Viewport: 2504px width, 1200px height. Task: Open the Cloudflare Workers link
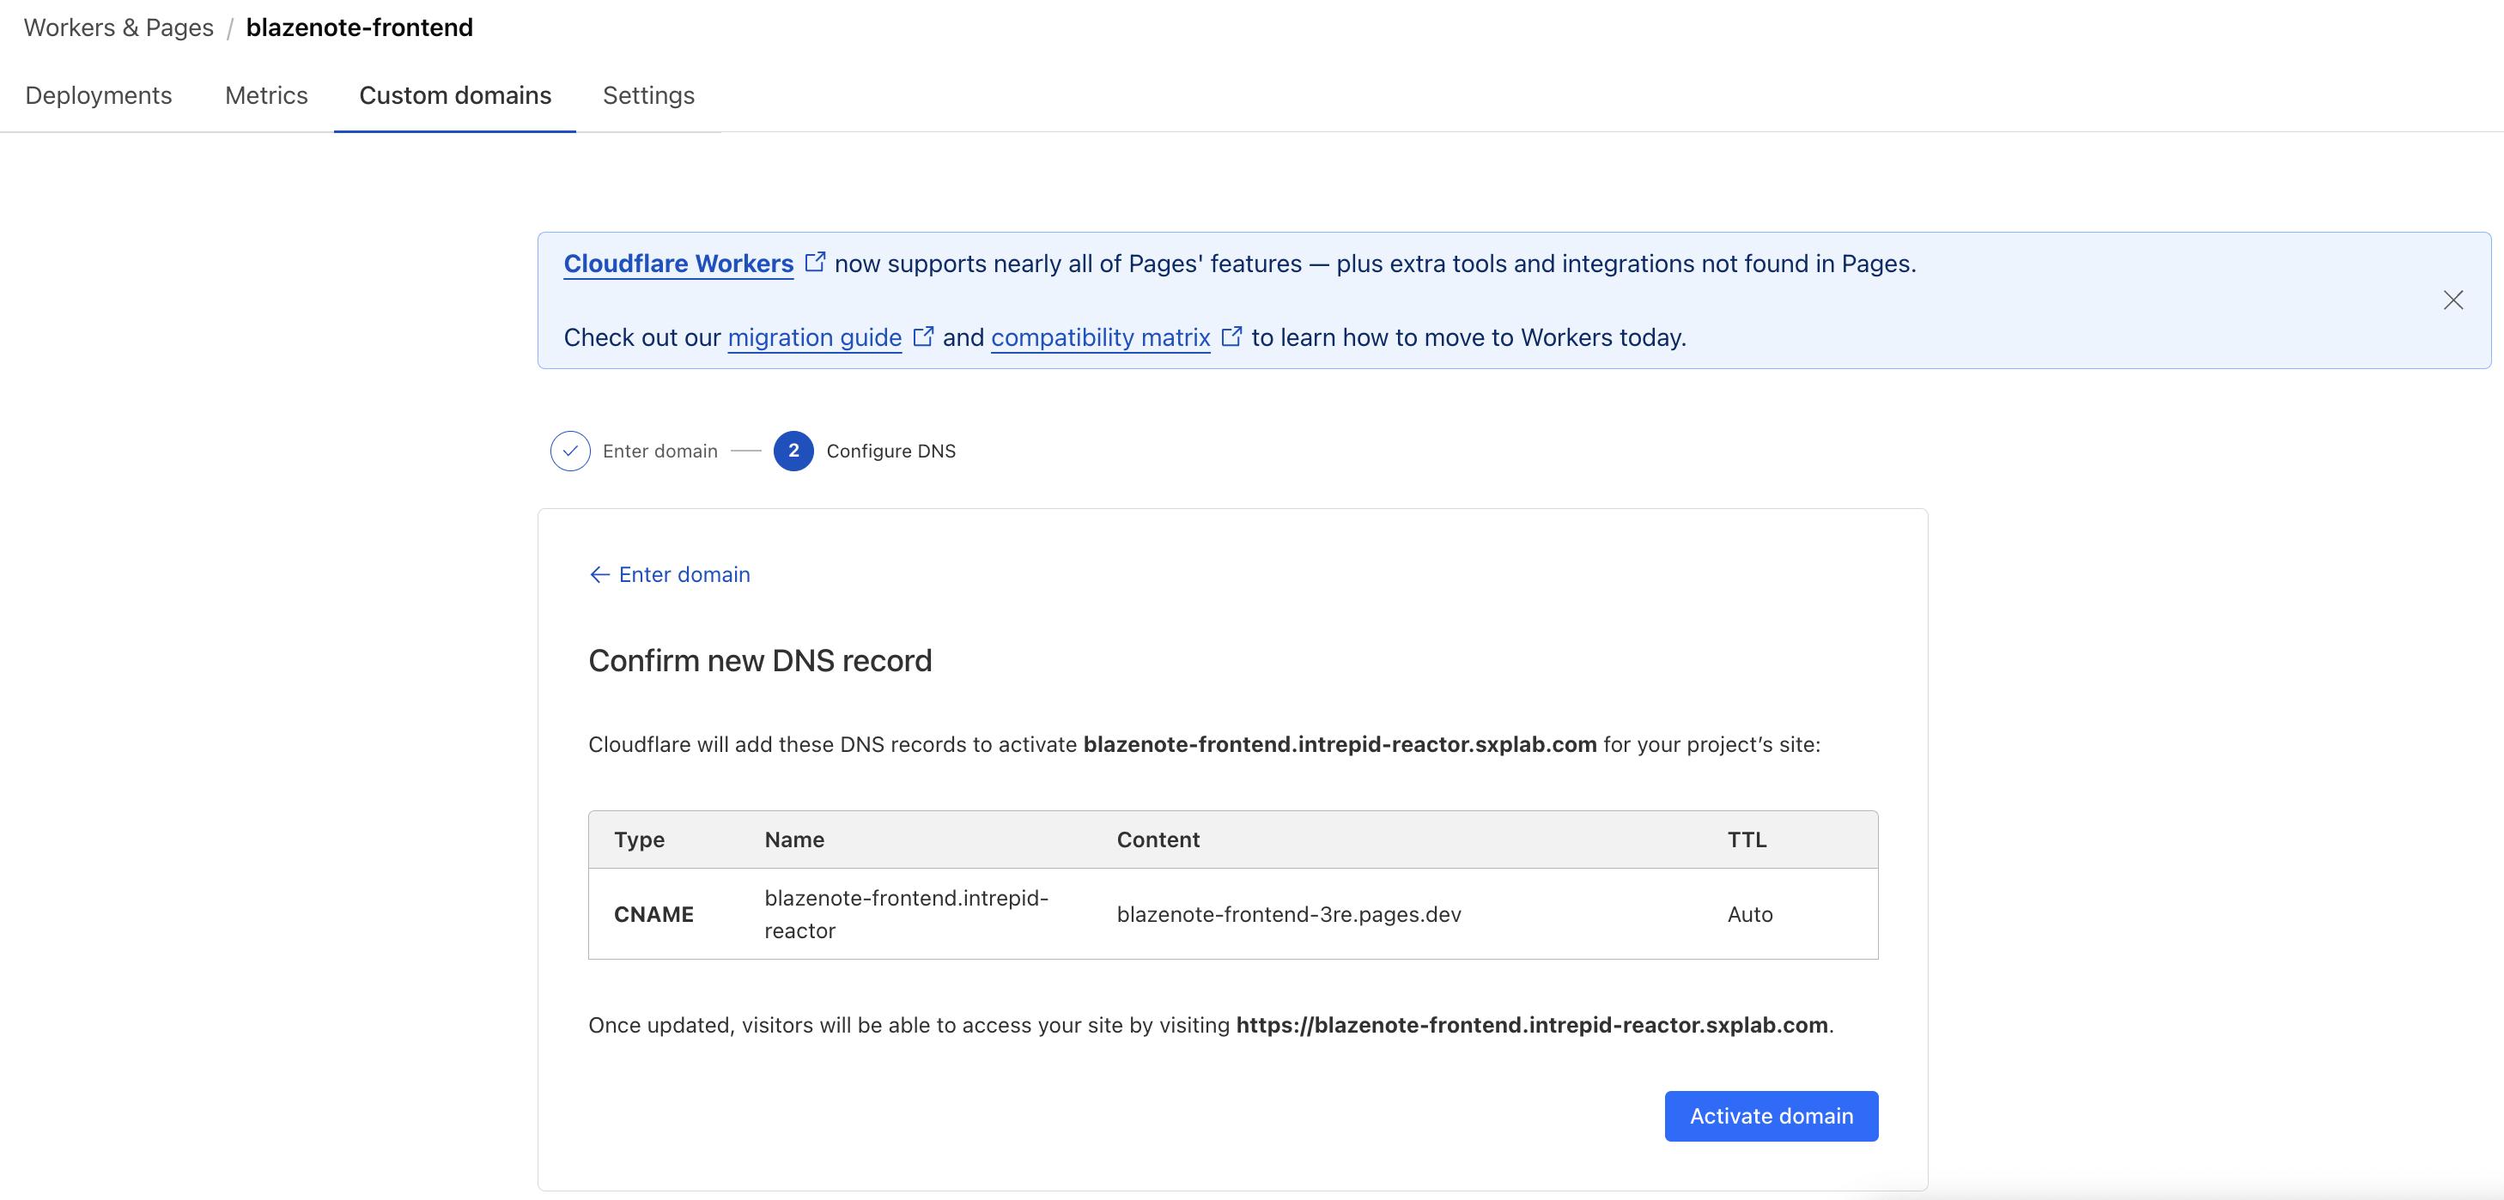(x=678, y=264)
